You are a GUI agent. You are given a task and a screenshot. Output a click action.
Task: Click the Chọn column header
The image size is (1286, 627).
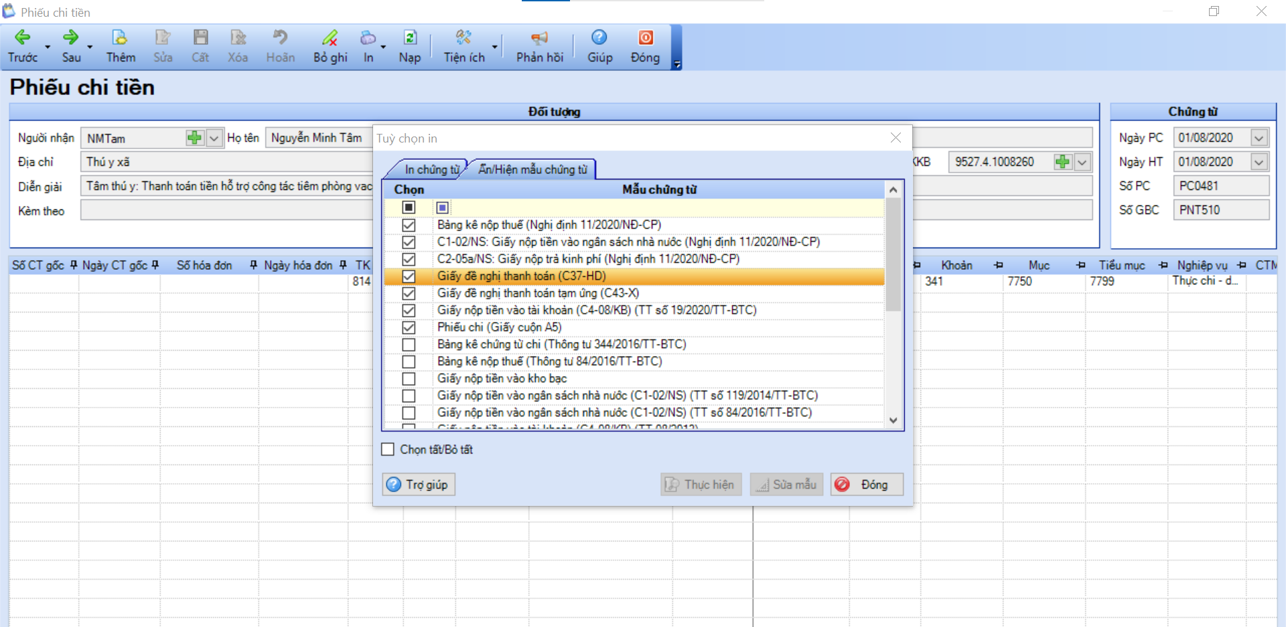(409, 189)
